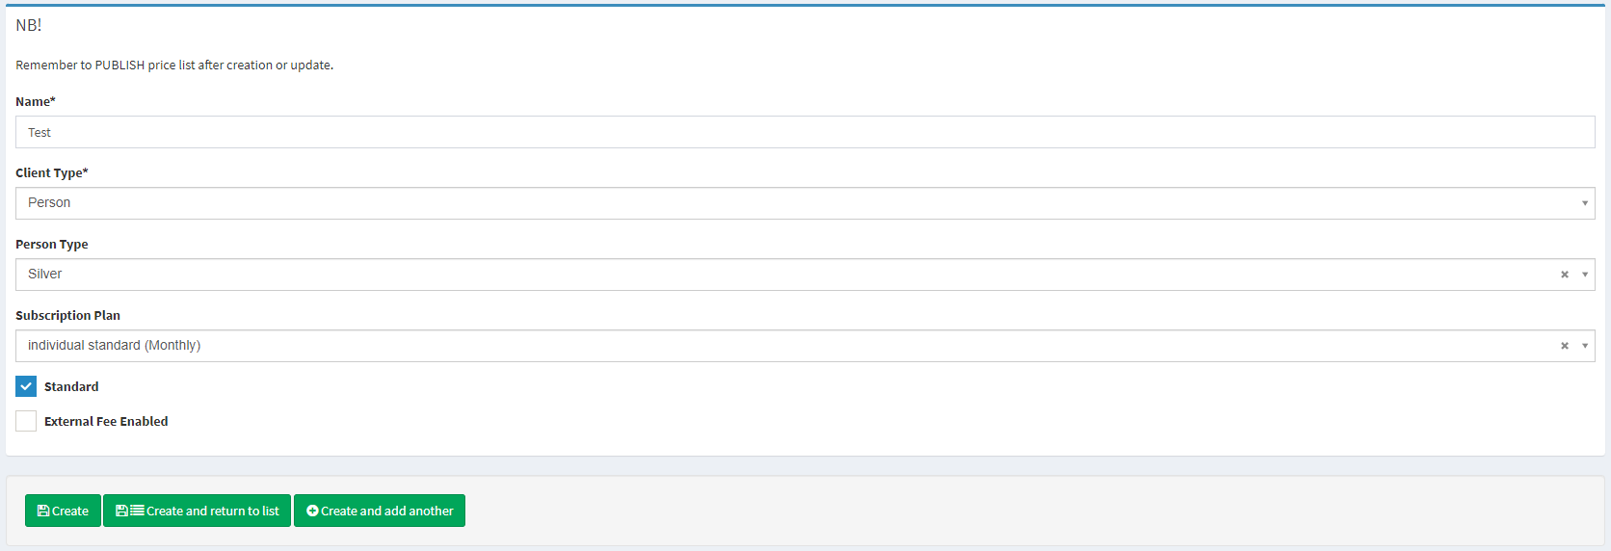Clear the Person Type selection with the x icon
This screenshot has height=551, width=1611.
[1565, 275]
